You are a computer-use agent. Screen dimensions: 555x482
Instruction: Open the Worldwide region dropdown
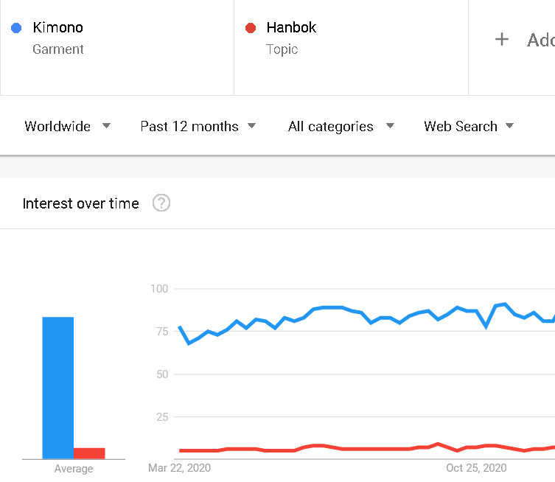67,126
